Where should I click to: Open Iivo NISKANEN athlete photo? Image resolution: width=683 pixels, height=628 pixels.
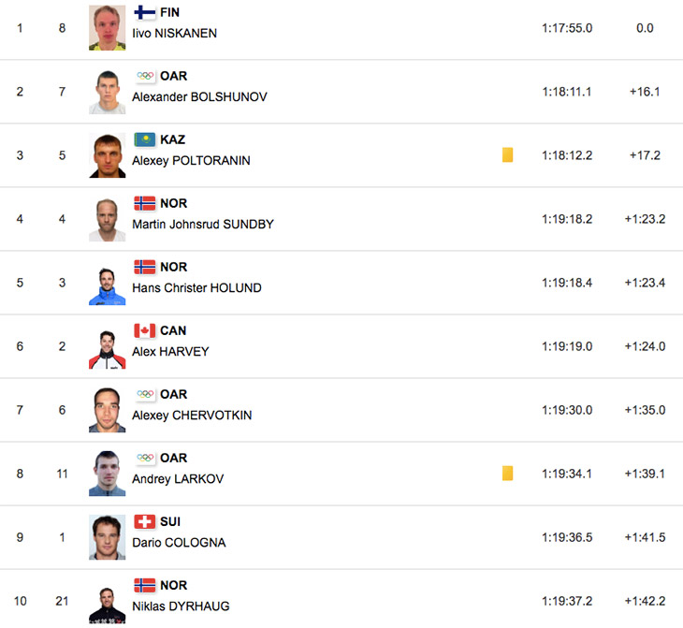point(108,28)
